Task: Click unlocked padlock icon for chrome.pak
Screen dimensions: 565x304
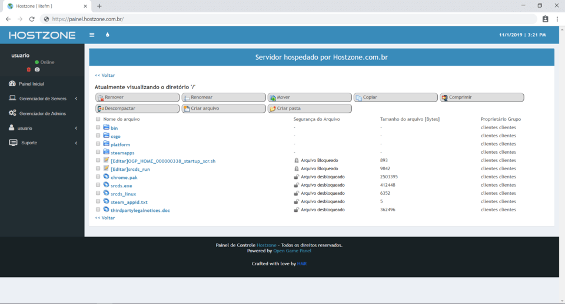Action: coord(296,177)
